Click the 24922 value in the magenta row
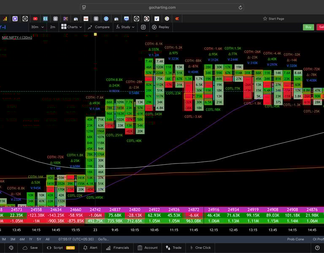The height and width of the screenshot is (253, 324). click(x=154, y=210)
